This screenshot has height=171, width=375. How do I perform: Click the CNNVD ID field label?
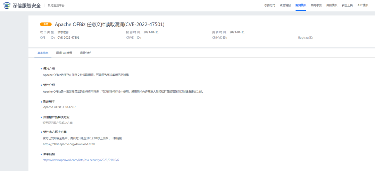pyautogui.click(x=219, y=38)
